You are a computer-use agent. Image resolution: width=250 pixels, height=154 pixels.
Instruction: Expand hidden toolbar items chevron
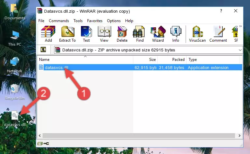241,26
